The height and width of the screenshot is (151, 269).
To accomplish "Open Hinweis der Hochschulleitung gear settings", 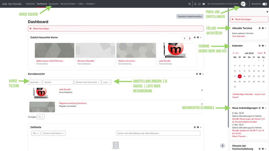I will click(263, 149).
